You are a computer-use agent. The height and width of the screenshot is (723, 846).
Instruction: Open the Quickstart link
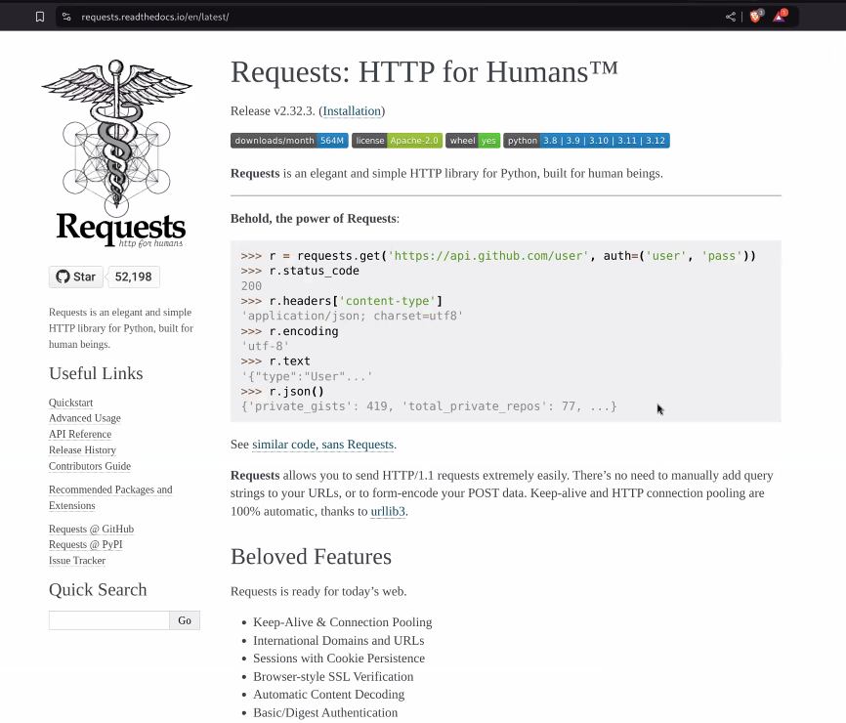70,403
